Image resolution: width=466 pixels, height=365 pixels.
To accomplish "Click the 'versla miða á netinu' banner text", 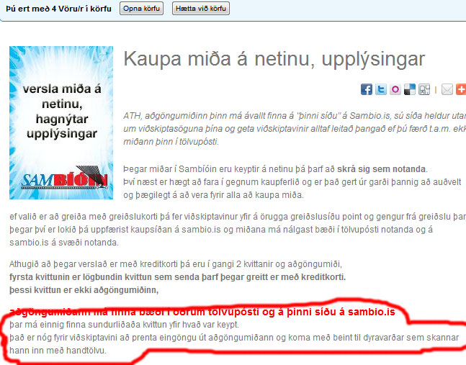I will (x=59, y=112).
